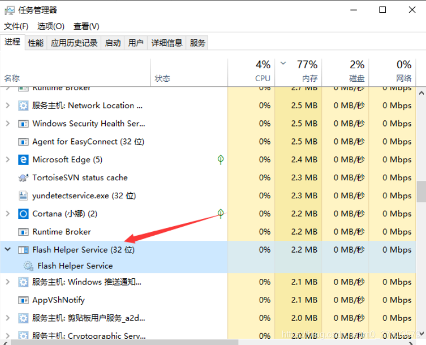Click the TortoiseSVN status cache icon
The width and height of the screenshot is (426, 345).
24,178
